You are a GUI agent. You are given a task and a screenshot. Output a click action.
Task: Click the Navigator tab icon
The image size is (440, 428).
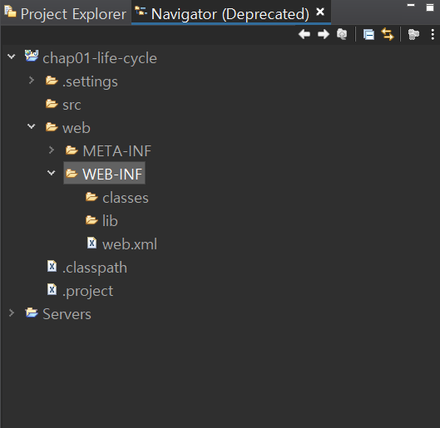(x=141, y=11)
